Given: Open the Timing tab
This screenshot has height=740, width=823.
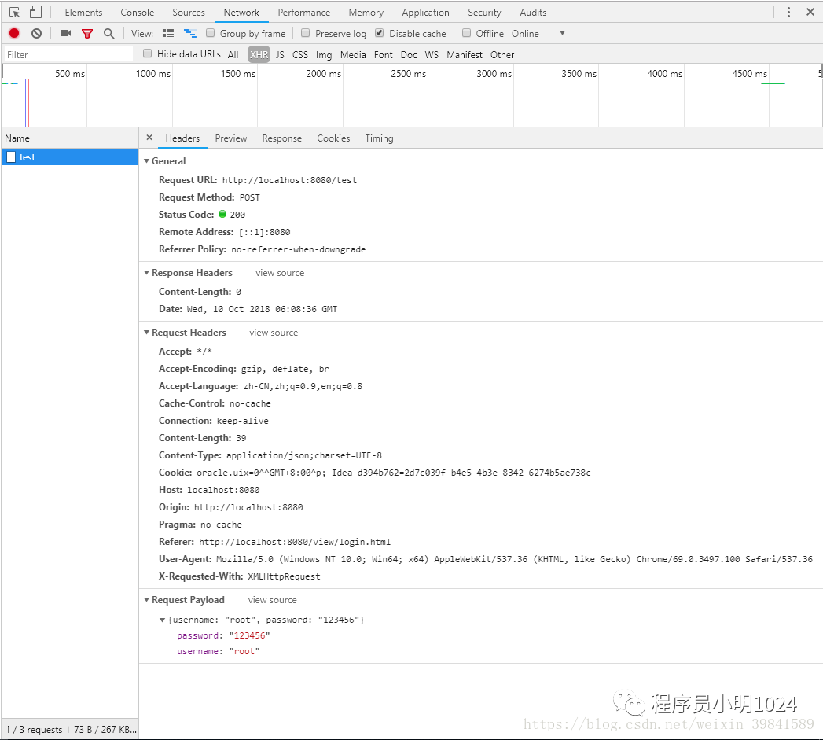Looking at the screenshot, I should coord(379,138).
